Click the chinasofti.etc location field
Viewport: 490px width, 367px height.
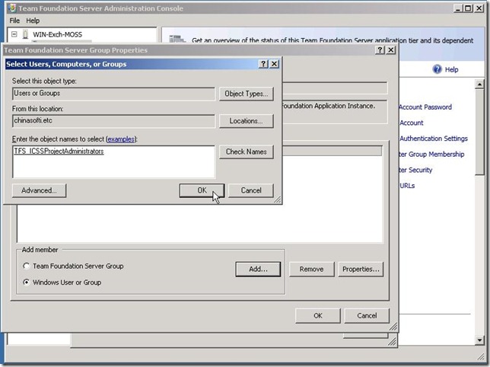114,121
